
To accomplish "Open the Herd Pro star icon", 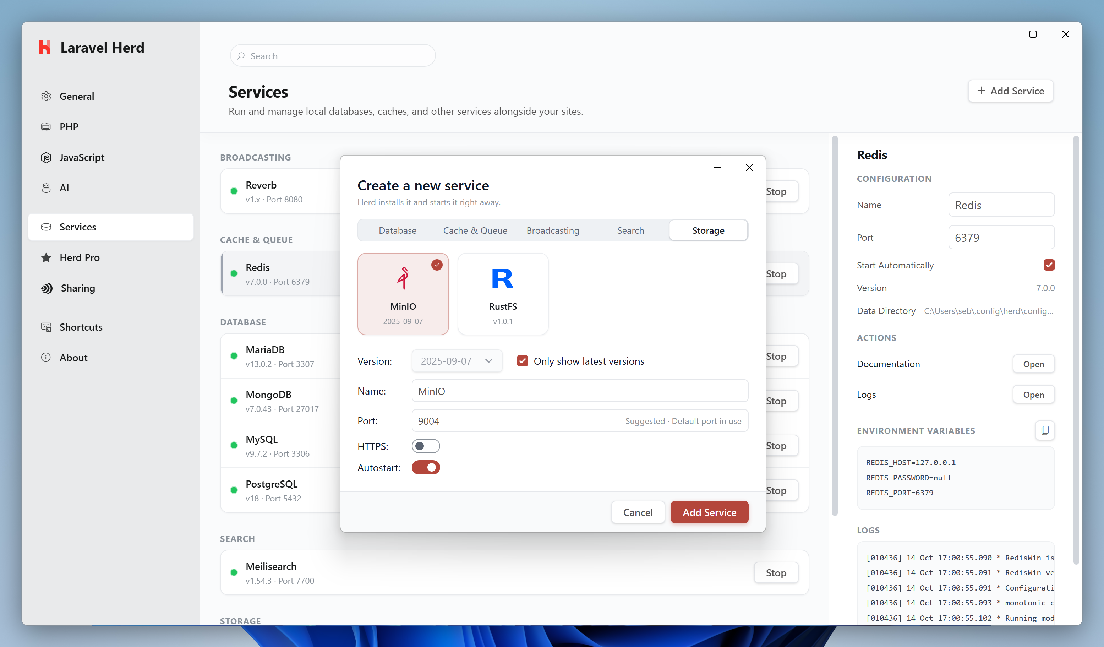I will [x=46, y=257].
